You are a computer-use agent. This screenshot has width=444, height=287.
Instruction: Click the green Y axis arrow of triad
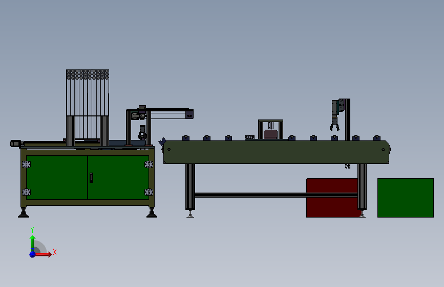[x=32, y=244]
